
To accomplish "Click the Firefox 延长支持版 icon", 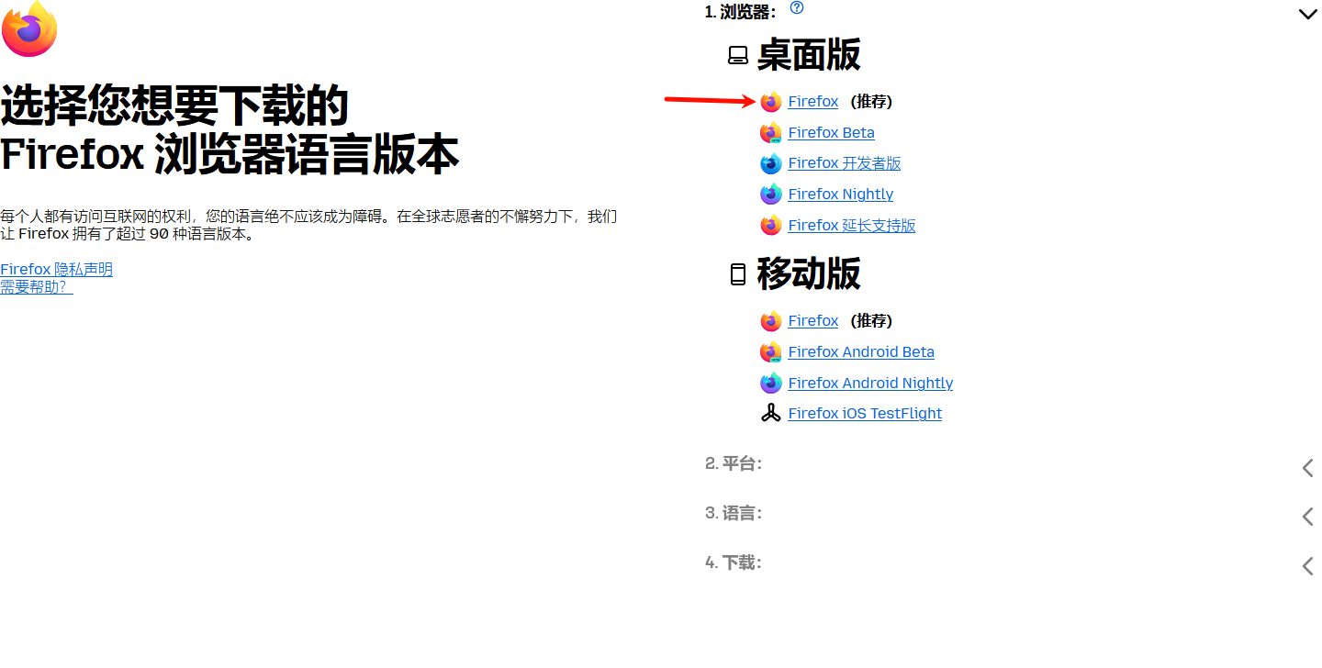I will point(770,226).
